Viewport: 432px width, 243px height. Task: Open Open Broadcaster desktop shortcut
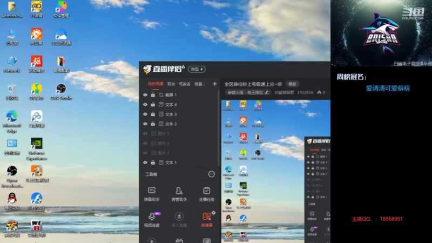(x=12, y=177)
